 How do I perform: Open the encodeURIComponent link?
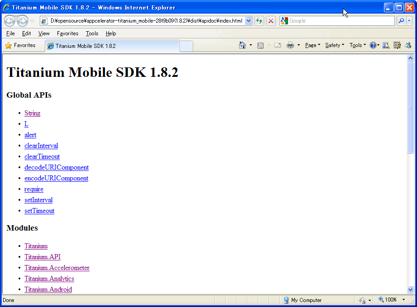click(x=57, y=178)
